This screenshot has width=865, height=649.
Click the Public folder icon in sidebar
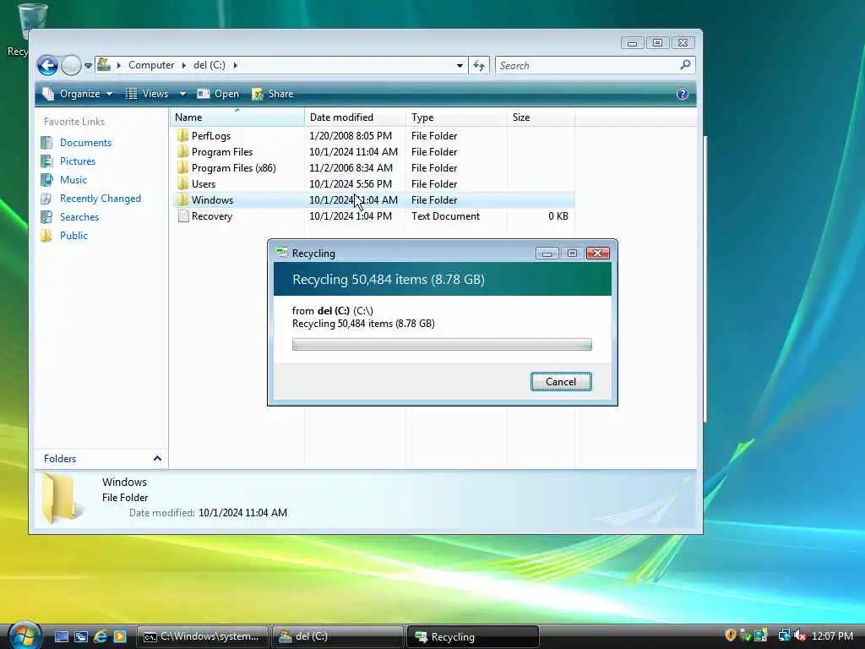point(47,236)
